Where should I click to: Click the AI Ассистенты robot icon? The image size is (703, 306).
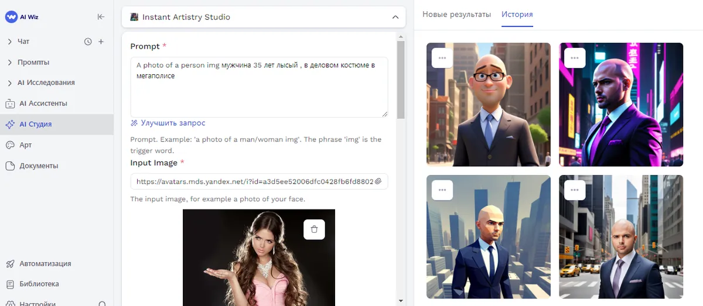9,104
